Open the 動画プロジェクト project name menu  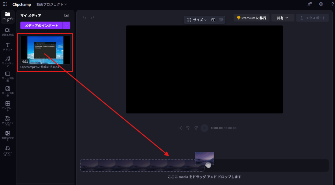pos(52,4)
